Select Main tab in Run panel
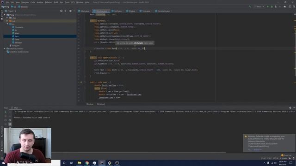Viewport: 296px width, 166px height. [x=16, y=107]
